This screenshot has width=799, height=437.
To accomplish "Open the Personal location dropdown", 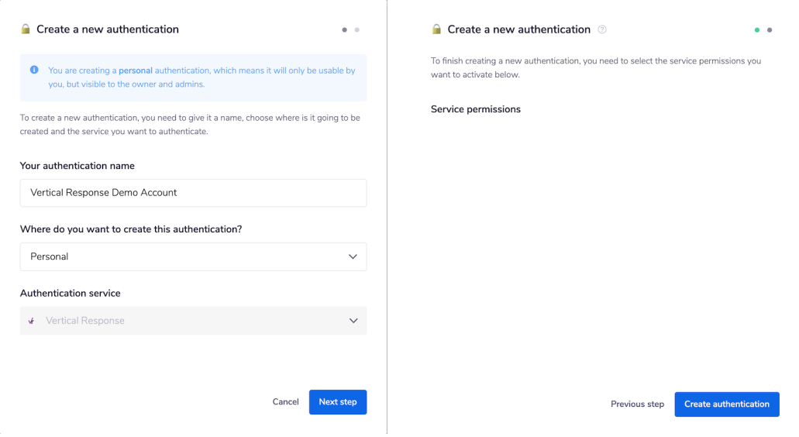I will (x=193, y=256).
